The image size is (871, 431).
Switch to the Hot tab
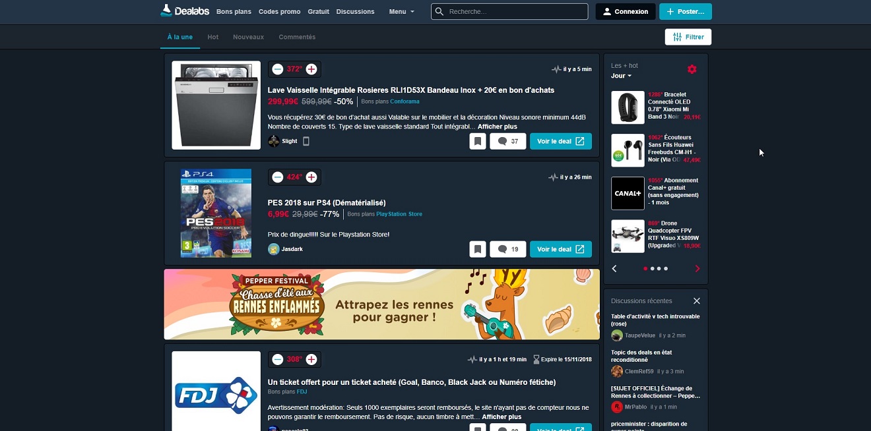click(x=213, y=37)
